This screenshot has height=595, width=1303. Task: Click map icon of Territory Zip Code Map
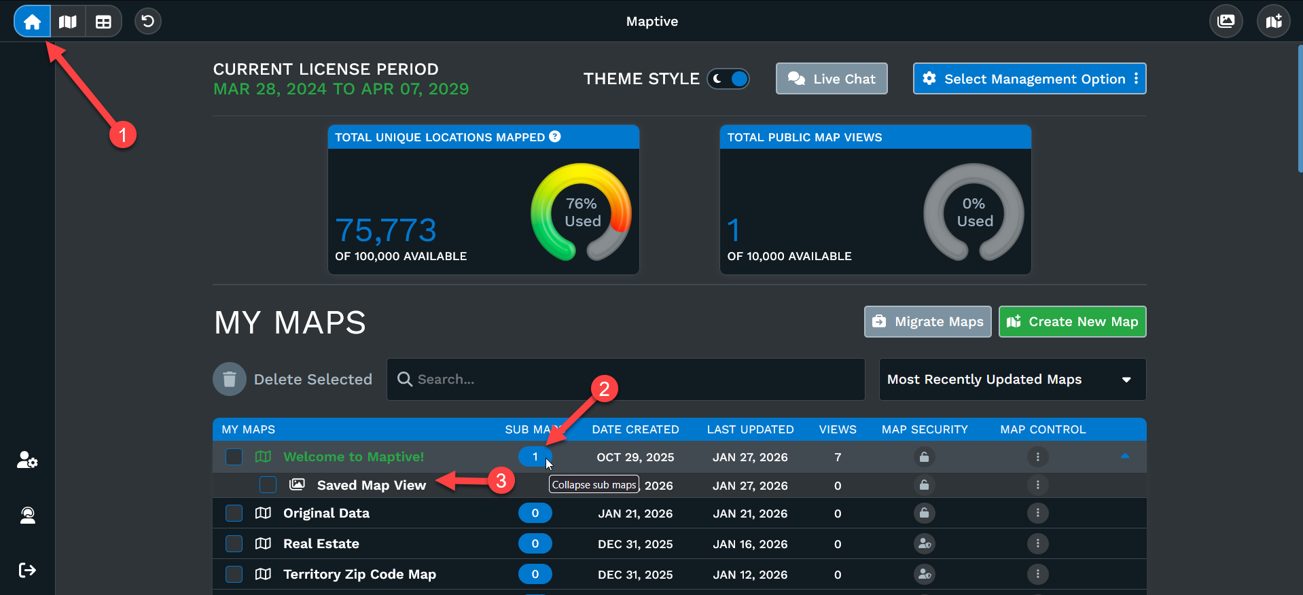(x=263, y=574)
